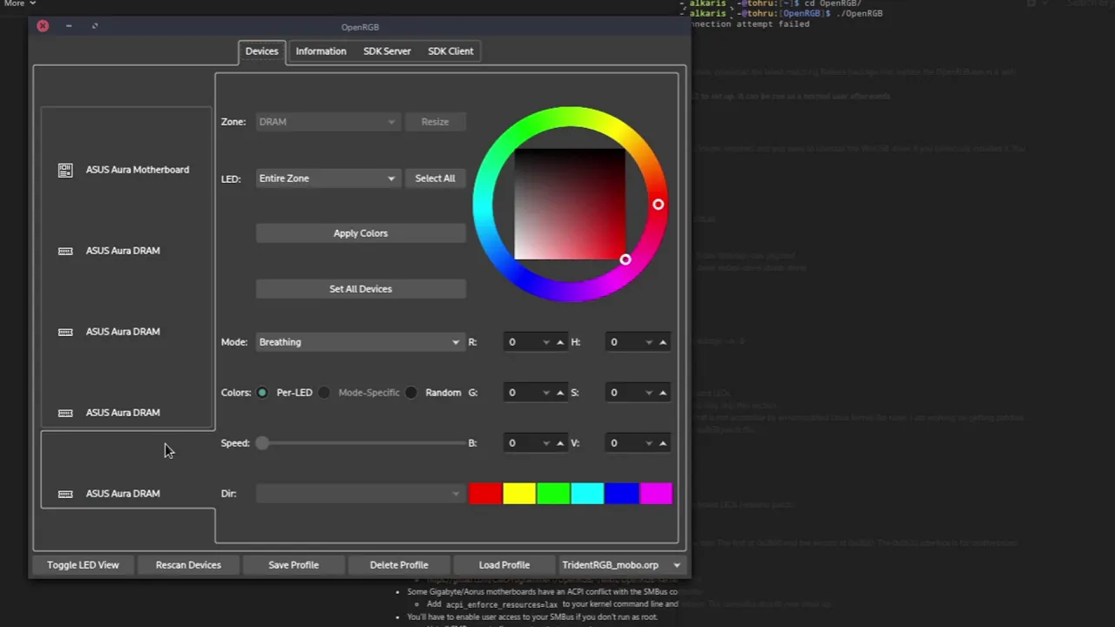Click the Speed slider handle

pyautogui.click(x=262, y=443)
